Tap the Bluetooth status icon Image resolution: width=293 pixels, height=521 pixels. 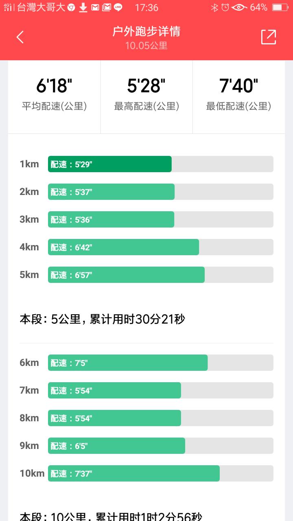pos(214,7)
